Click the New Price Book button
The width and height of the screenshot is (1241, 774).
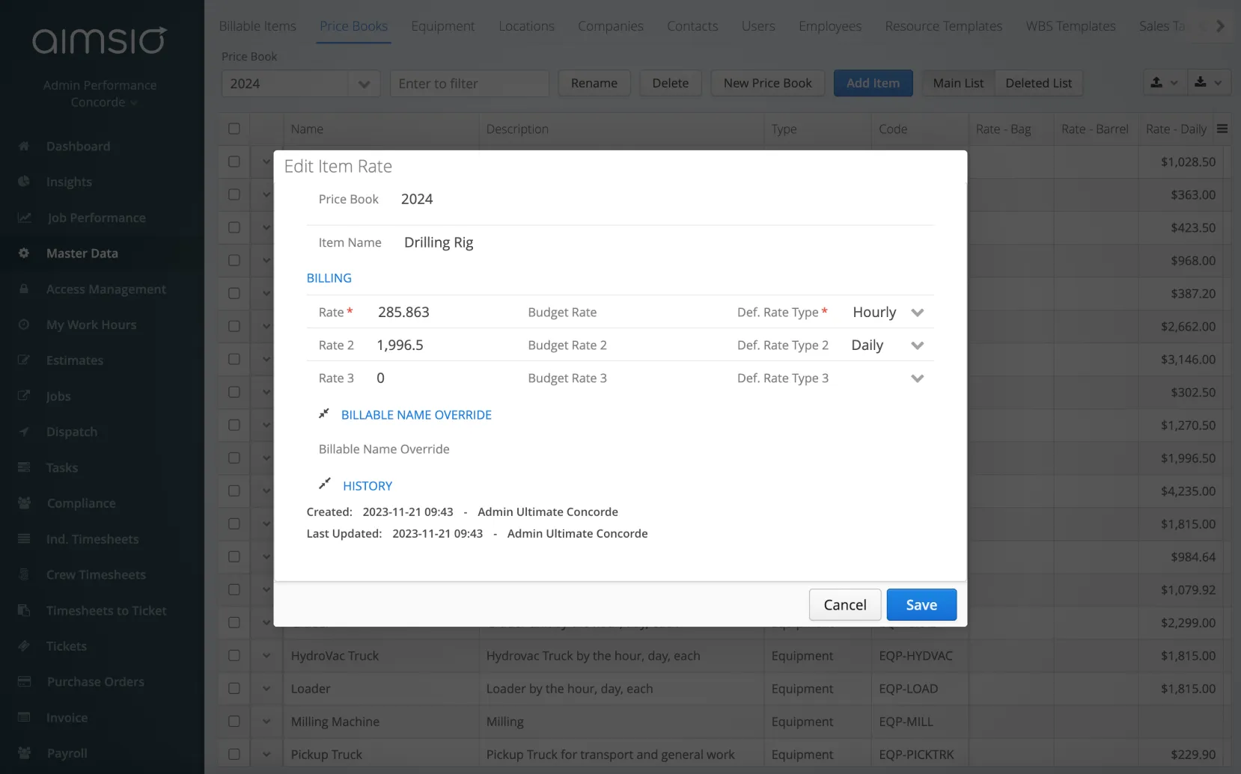pyautogui.click(x=767, y=83)
